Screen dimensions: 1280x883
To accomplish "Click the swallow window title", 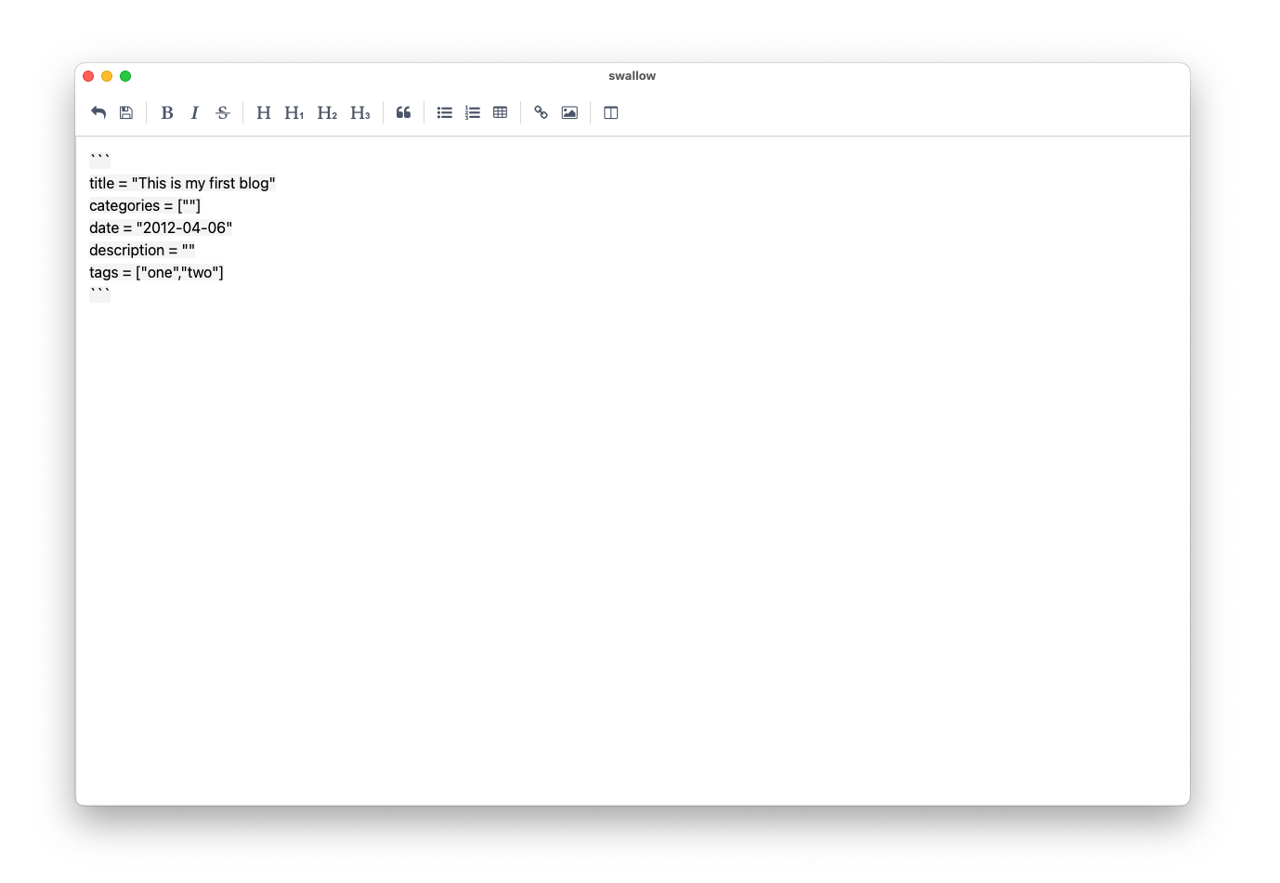I will [632, 76].
